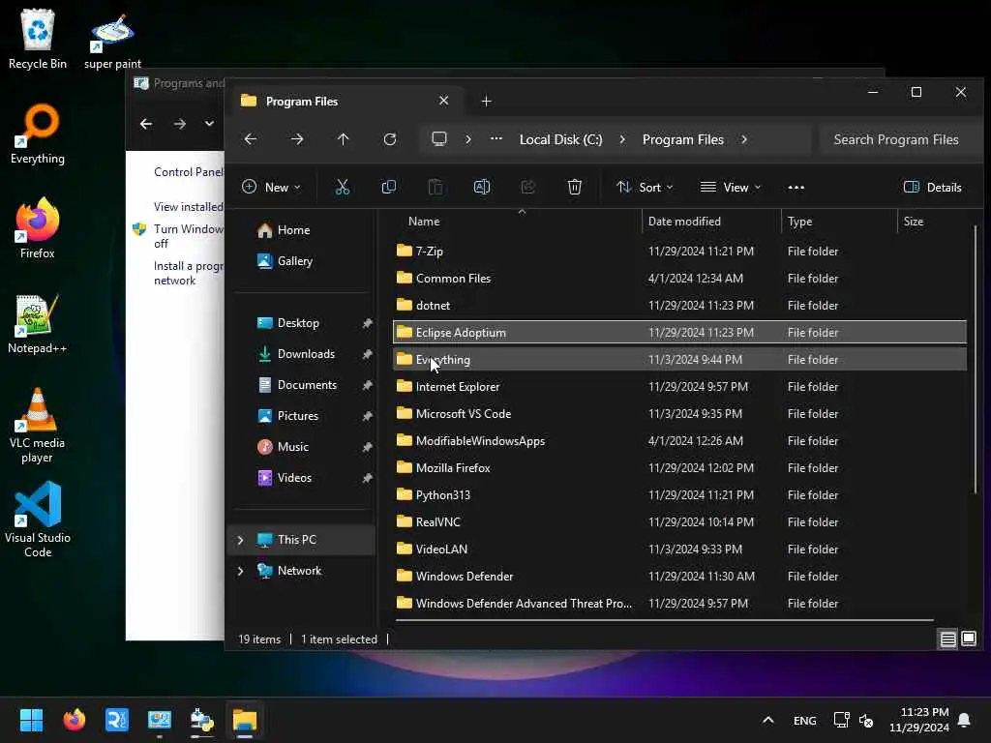This screenshot has width=991, height=743.
Task: Open Downloads in navigation pane
Action: (x=306, y=354)
